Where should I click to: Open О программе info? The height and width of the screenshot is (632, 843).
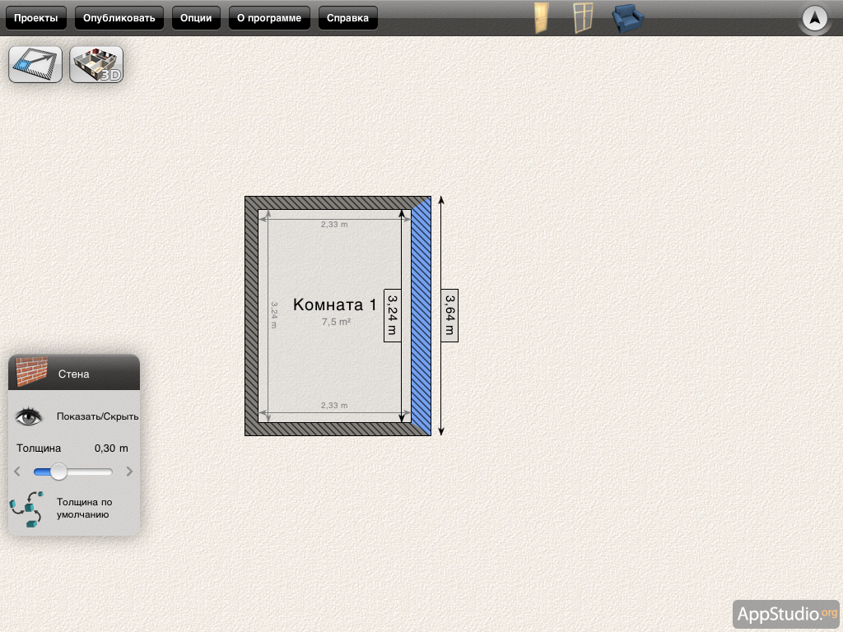click(269, 18)
